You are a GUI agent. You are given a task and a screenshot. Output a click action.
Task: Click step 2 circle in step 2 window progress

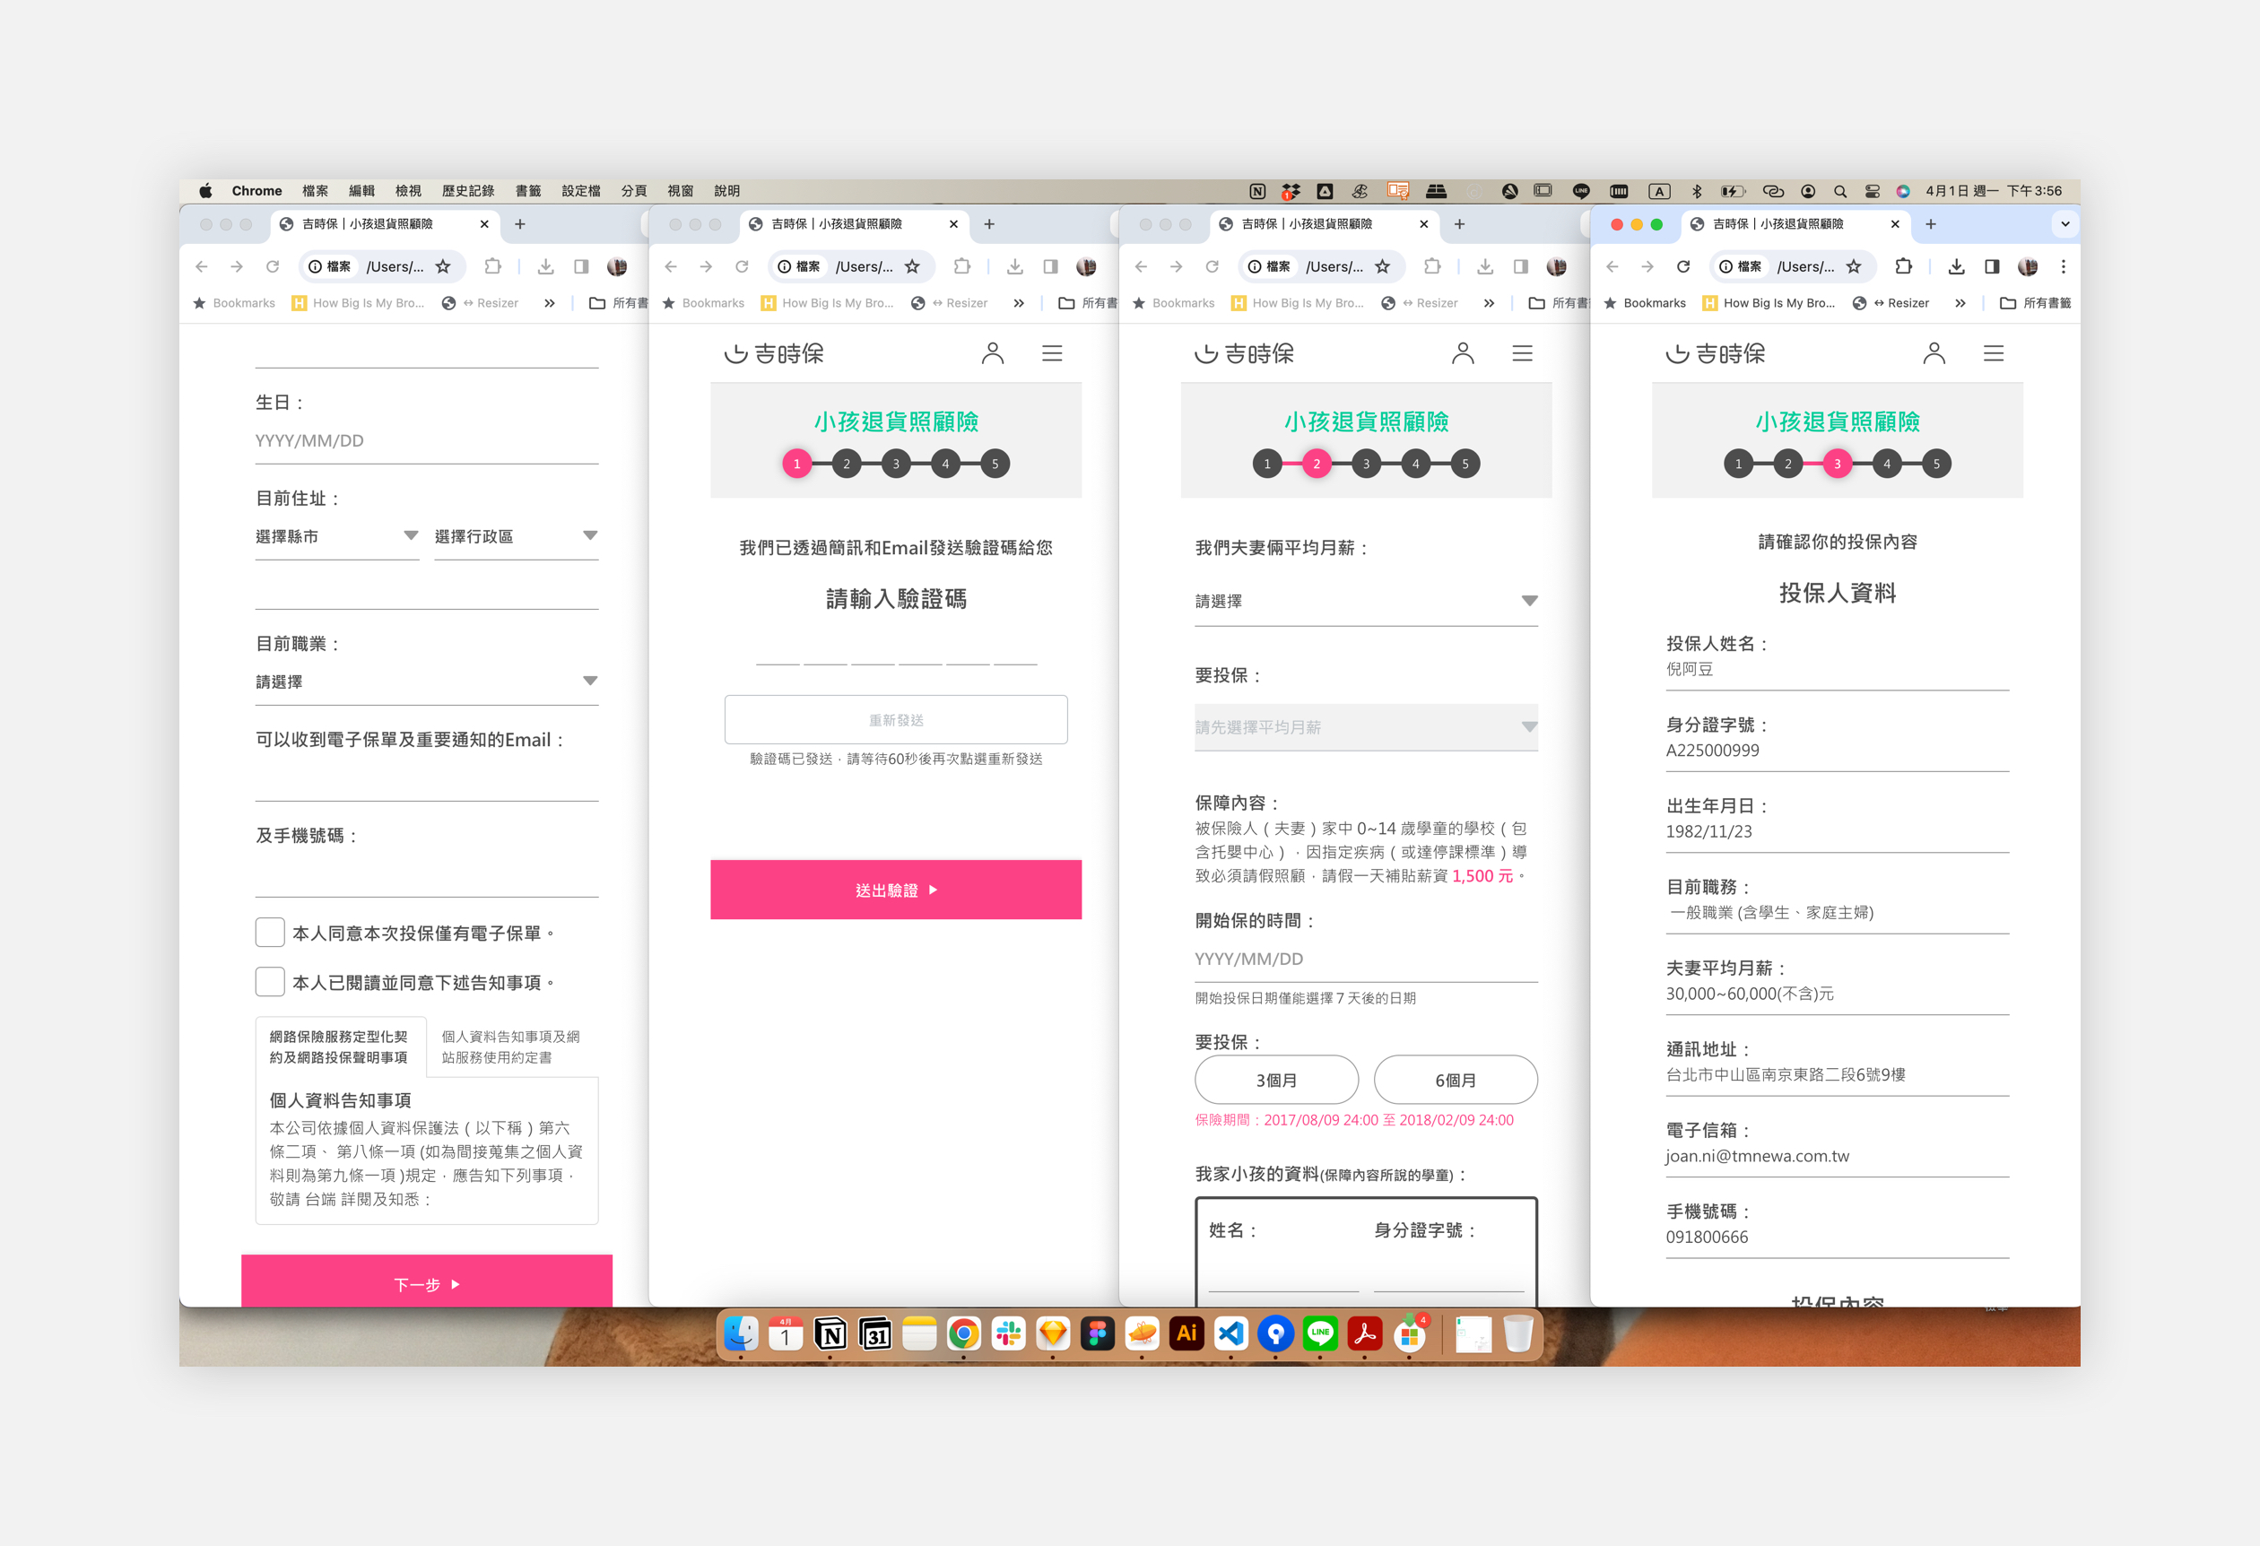coord(1317,464)
